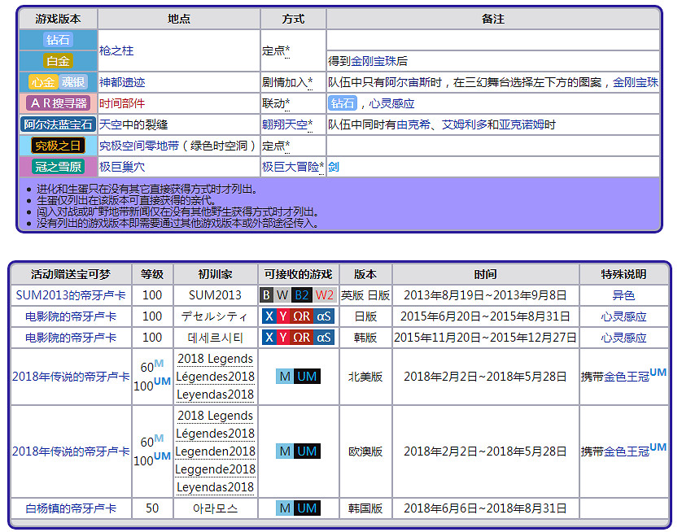Click the 白金 game version badge
Image resolution: width=682 pixels, height=532 pixels.
point(58,61)
